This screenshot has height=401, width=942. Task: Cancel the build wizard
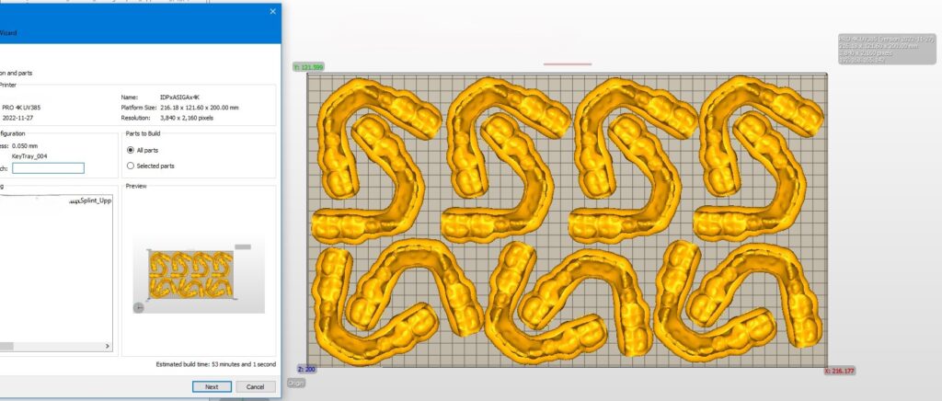[x=256, y=386]
